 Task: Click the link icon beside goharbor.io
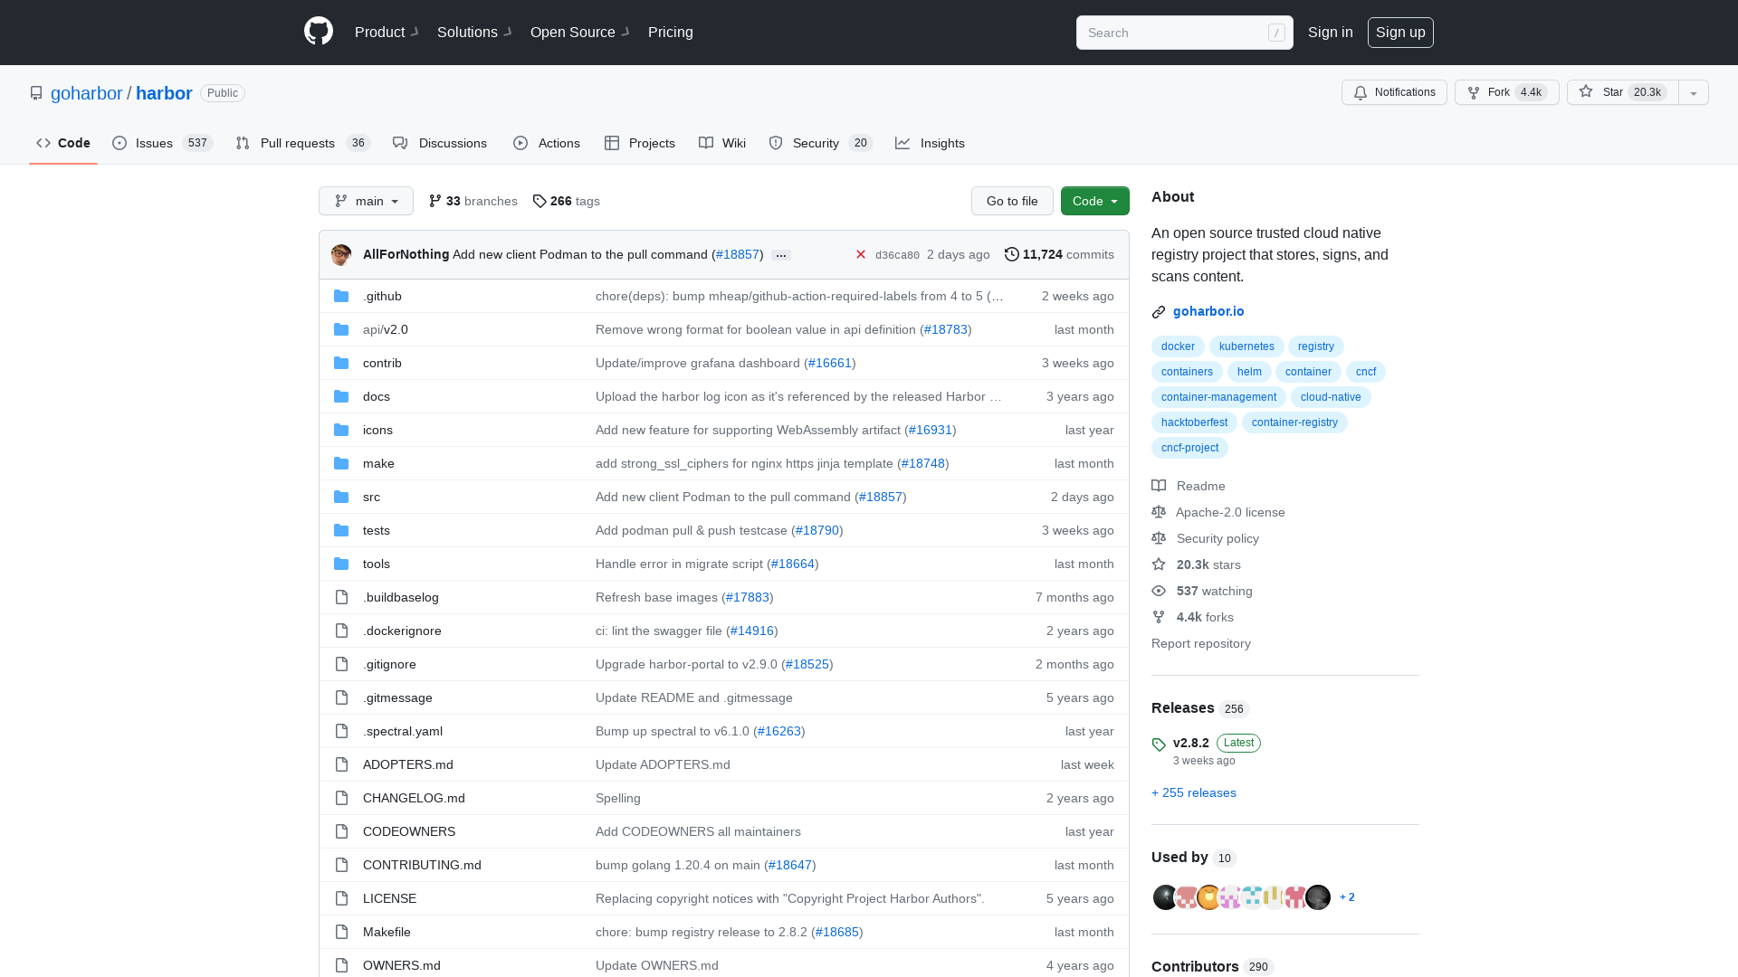(1159, 312)
